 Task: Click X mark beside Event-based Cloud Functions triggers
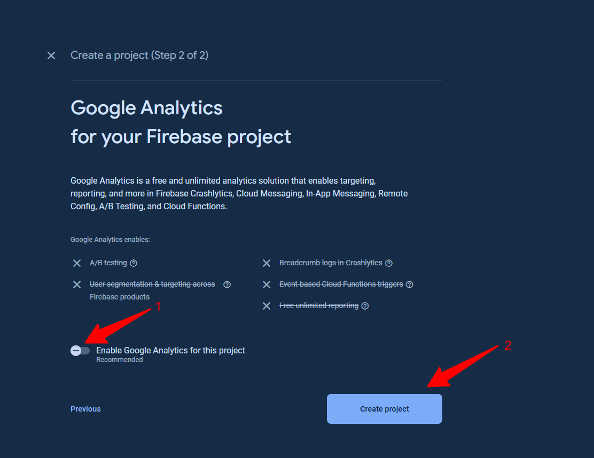(267, 285)
